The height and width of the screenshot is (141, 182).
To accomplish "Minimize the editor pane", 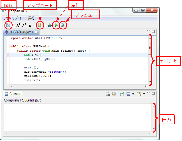I will [148, 31].
